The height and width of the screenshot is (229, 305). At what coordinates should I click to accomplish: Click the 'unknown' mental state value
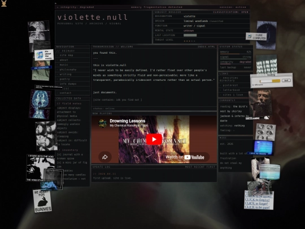pos(189,31)
